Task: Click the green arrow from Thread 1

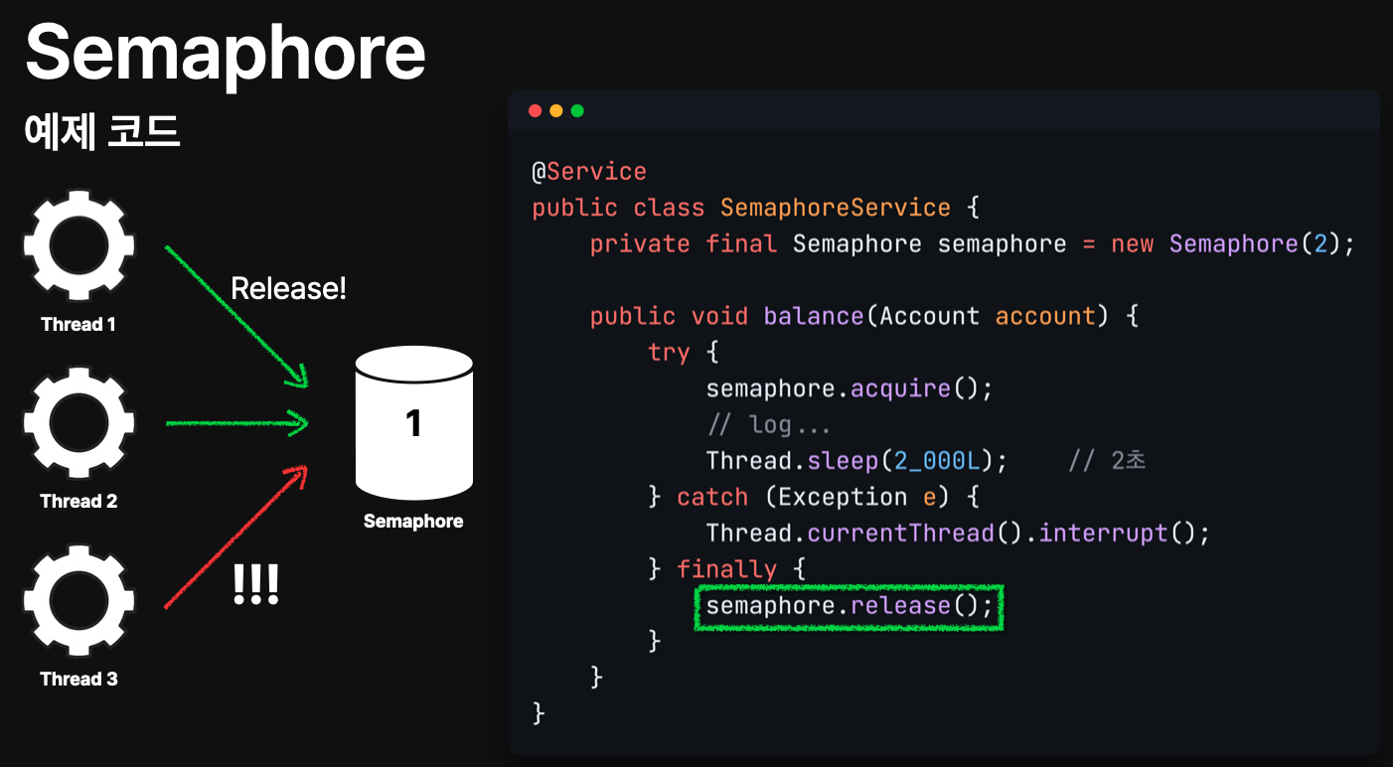Action: point(236,316)
